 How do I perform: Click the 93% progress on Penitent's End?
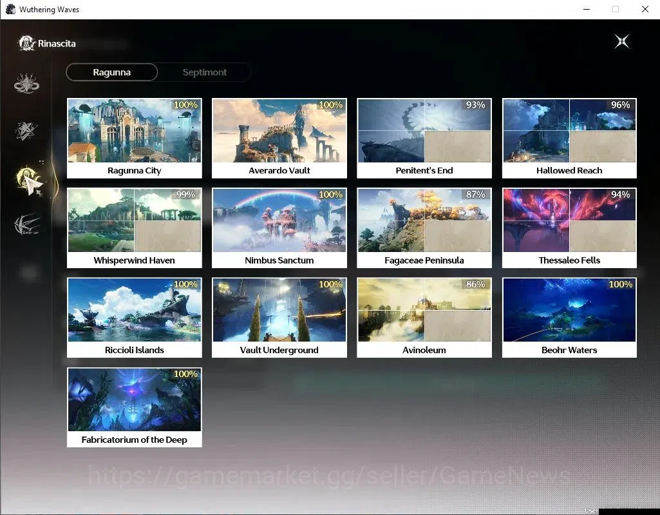(475, 104)
